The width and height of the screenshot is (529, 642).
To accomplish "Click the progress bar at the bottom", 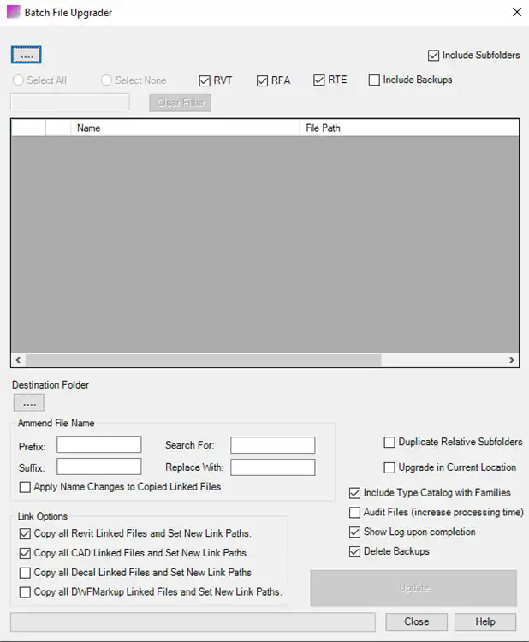I will coord(193,622).
